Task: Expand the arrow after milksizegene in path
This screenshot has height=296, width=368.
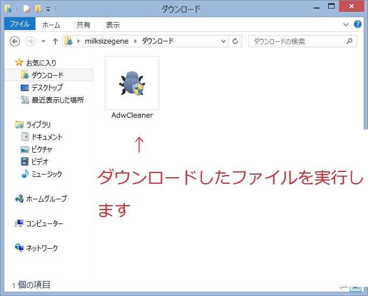Action: tap(136, 41)
